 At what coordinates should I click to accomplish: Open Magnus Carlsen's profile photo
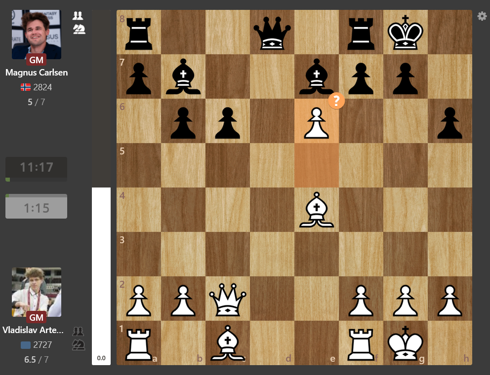[x=37, y=35]
